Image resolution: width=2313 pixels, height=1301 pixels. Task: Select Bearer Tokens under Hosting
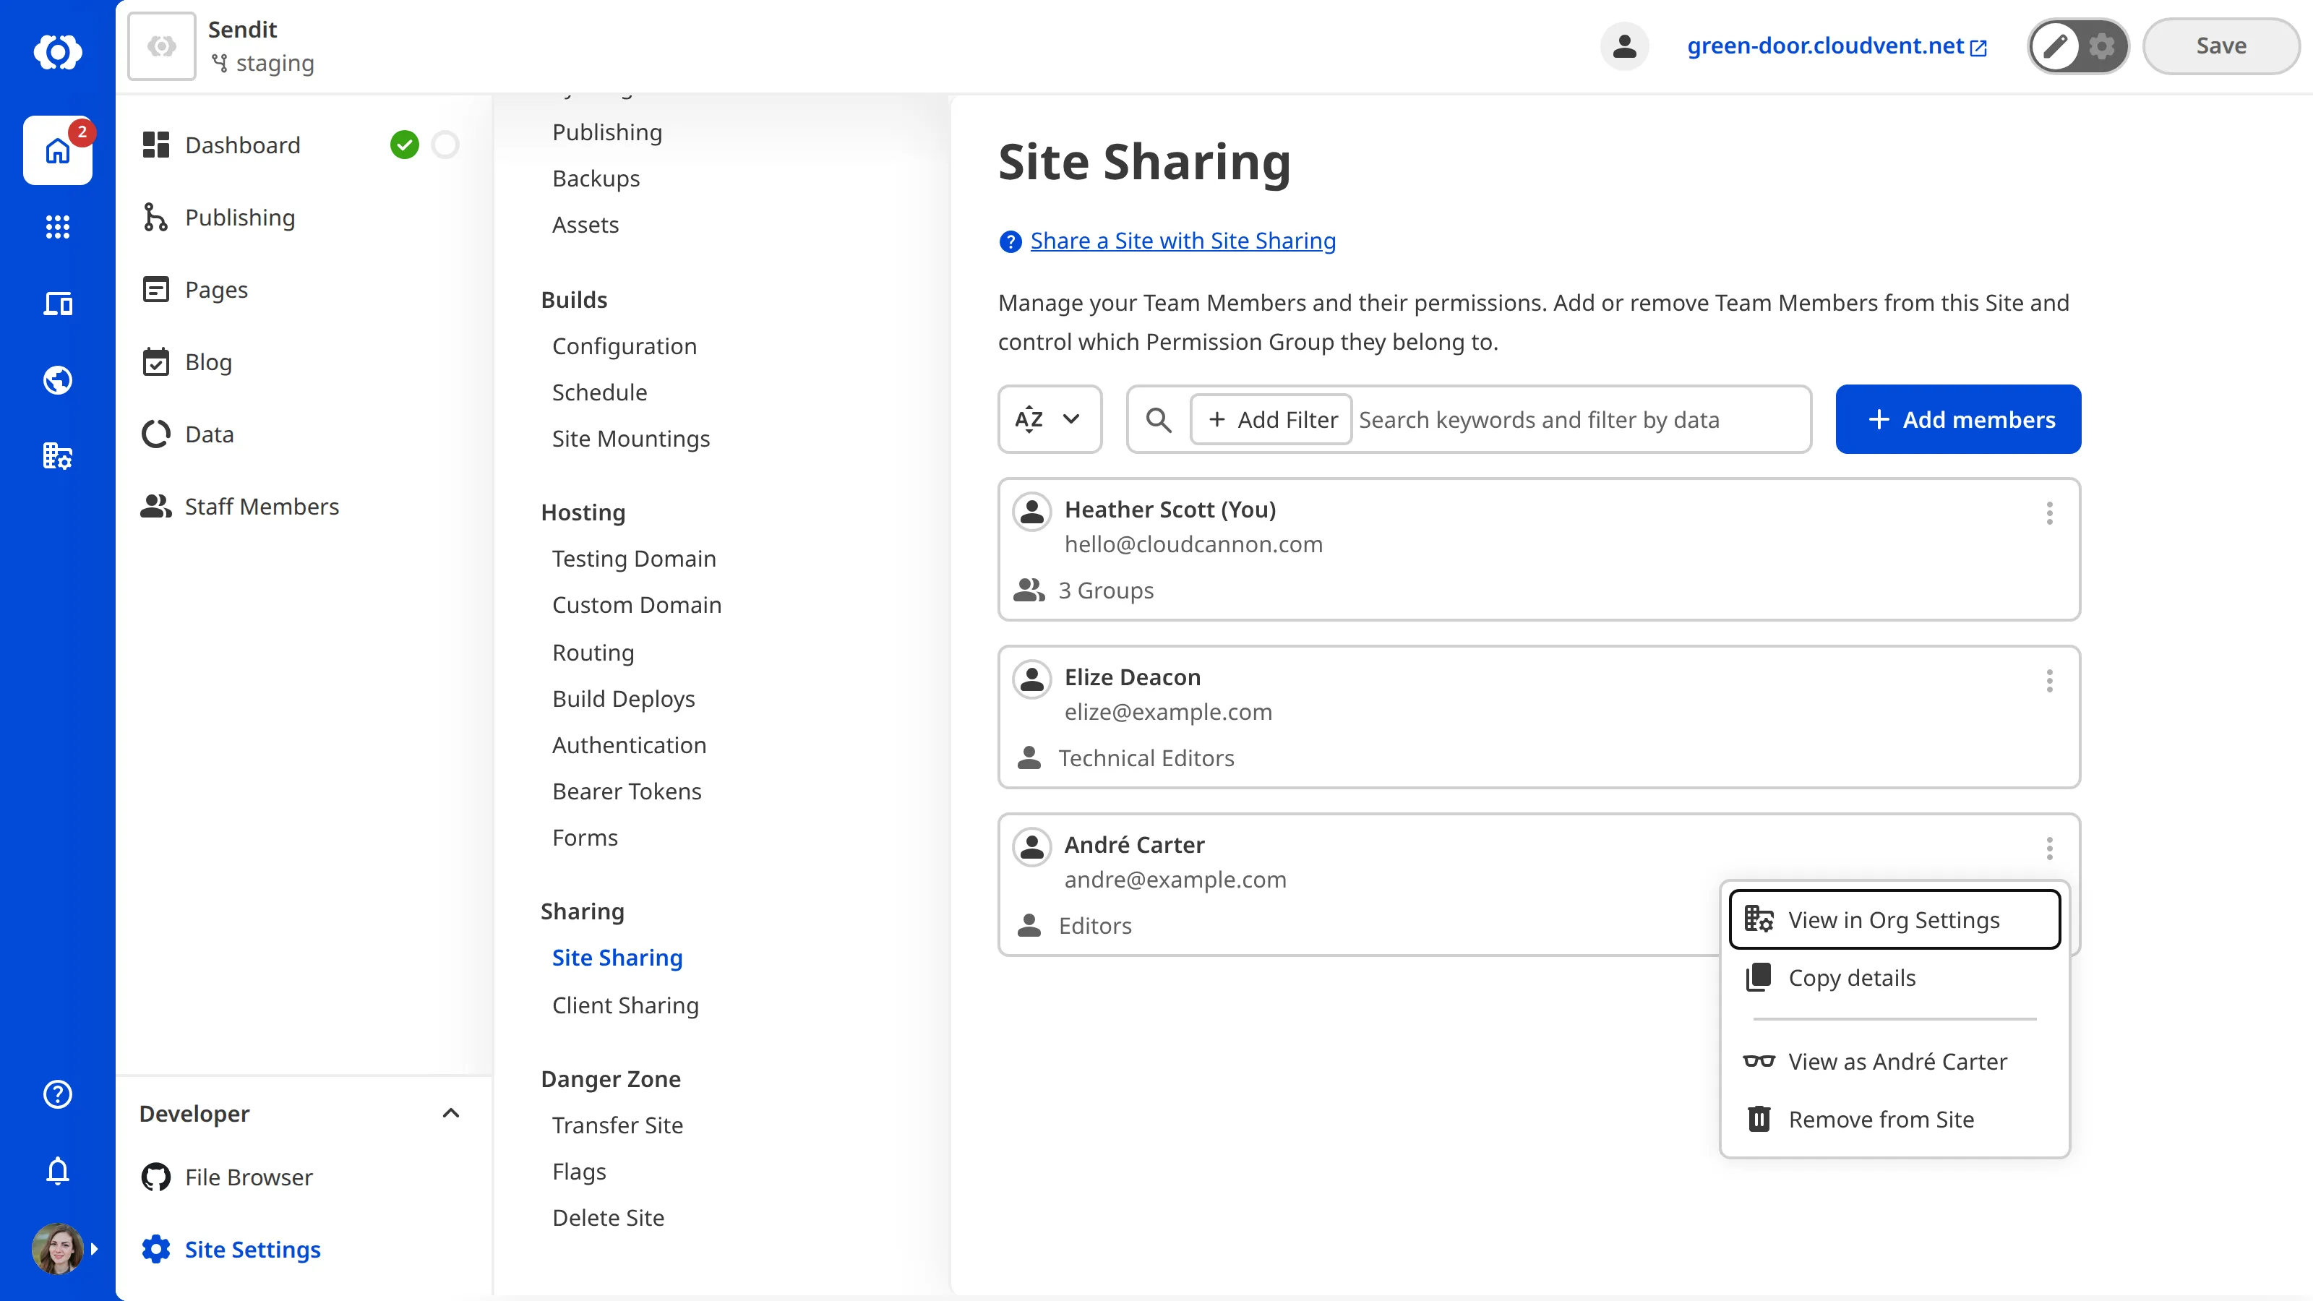[x=627, y=791]
